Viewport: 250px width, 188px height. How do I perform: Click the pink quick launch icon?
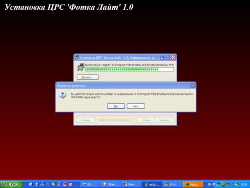coord(70,185)
